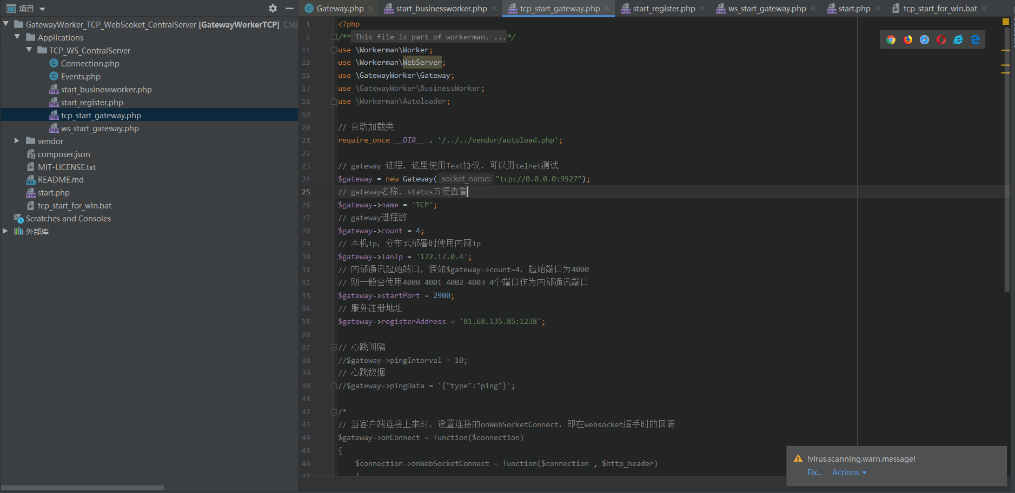Viewport: 1015px width, 493px height.
Task: Click the Fix... link in notification
Action: (x=814, y=472)
